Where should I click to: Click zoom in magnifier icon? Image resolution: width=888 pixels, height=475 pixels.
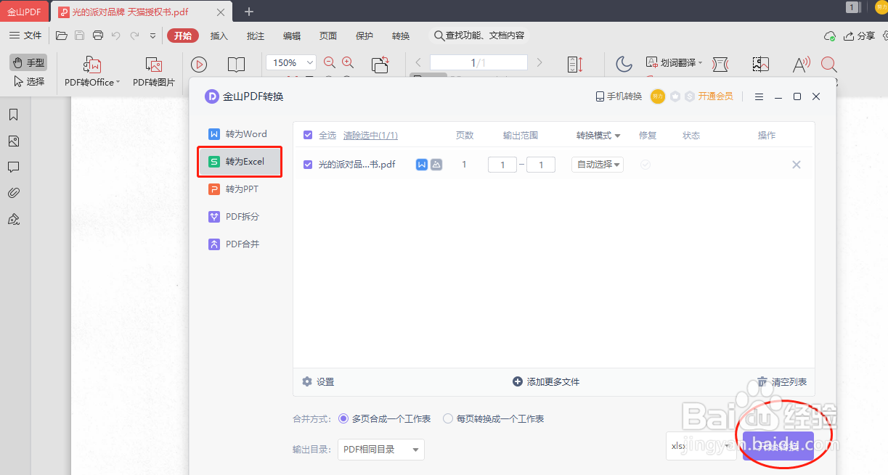pyautogui.click(x=348, y=63)
